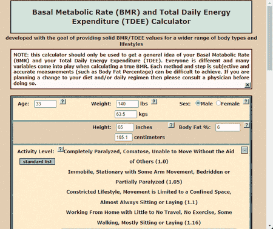273x229 pixels.
Task: Focus the Body Fat % input field
Action: (x=228, y=127)
